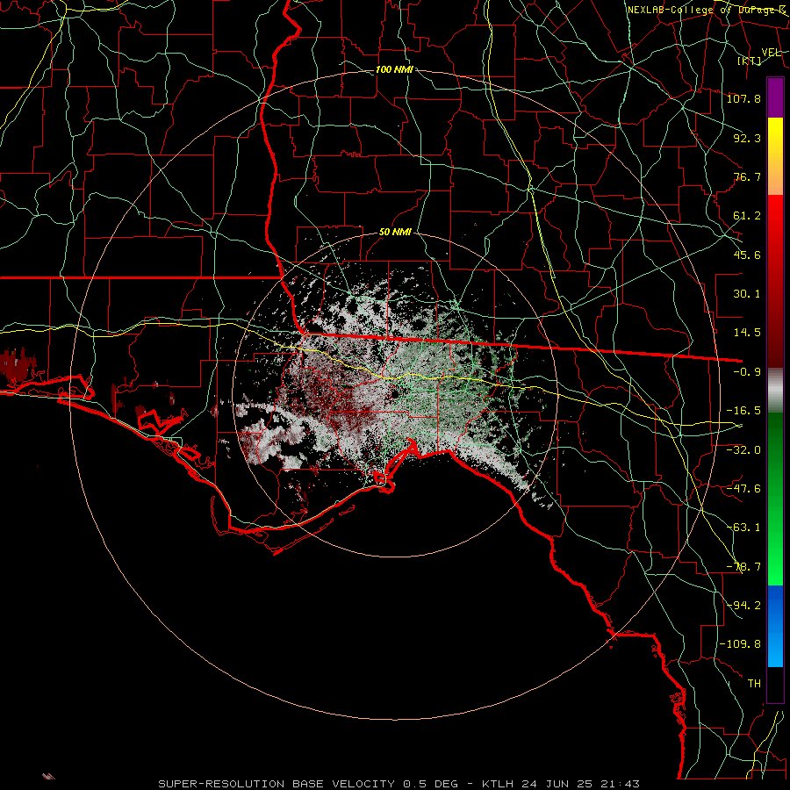The width and height of the screenshot is (790, 790).
Task: Click the -63.1 value on the velocity scale
Action: click(x=743, y=527)
